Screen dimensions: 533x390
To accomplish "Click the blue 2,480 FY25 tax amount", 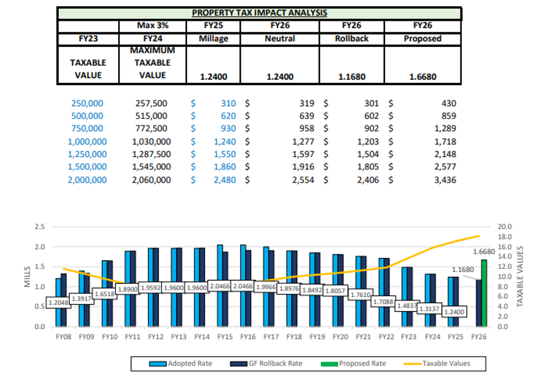I will pos(225,180).
